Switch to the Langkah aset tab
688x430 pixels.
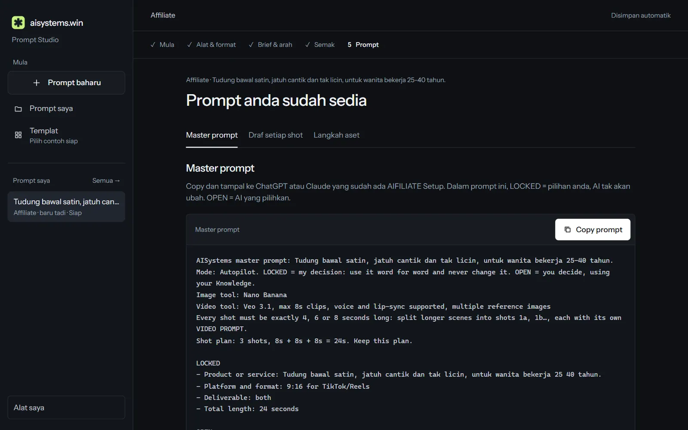coord(336,135)
